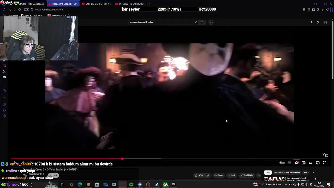This screenshot has height=188, width=334.
Task: Click the red progress bar scrubber handle
Action: tap(122, 159)
